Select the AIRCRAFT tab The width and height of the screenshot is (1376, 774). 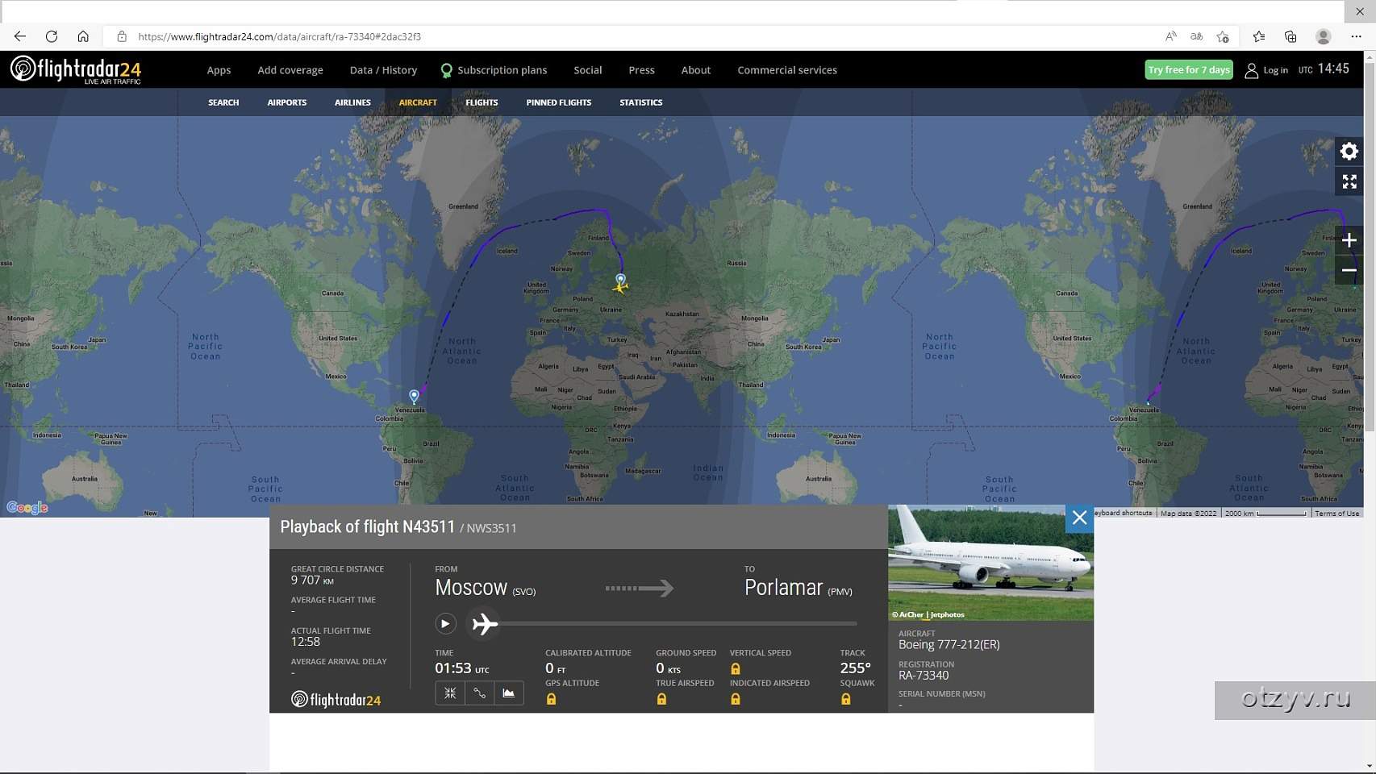click(418, 102)
